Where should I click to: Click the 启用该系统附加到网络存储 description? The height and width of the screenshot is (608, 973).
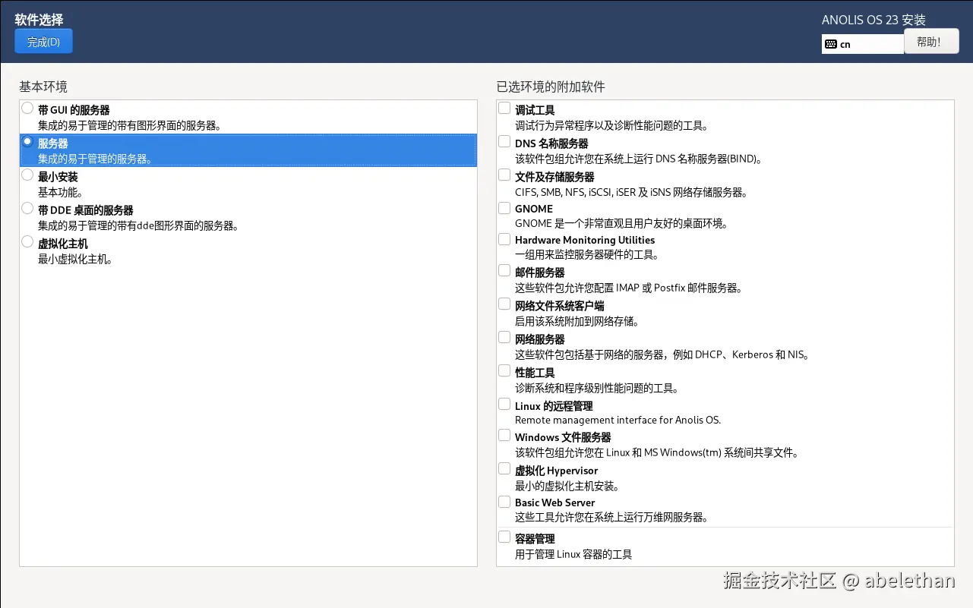click(x=577, y=321)
